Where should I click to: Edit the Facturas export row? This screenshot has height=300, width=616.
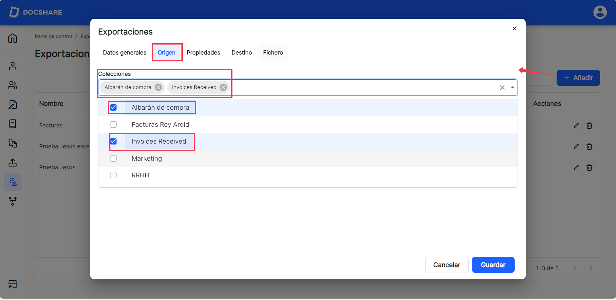576,125
